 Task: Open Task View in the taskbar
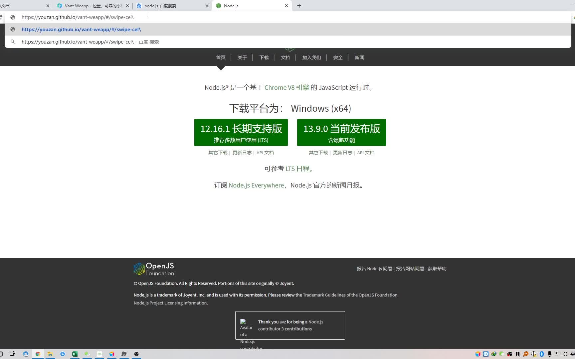click(12, 354)
